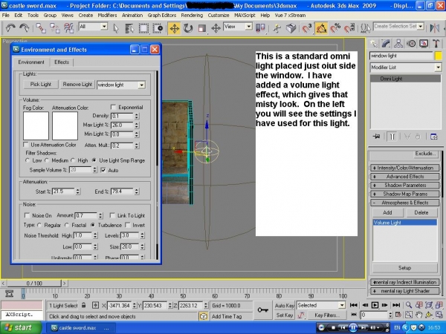Toggle Window/Crossing selection icon

coord(158,28)
